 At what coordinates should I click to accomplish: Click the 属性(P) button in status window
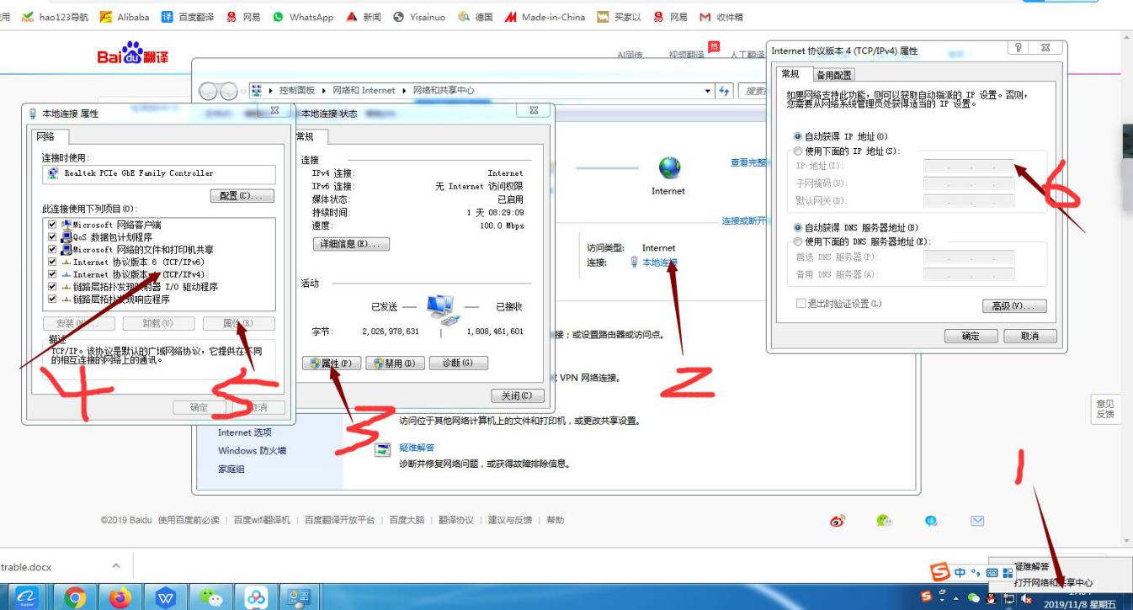(331, 363)
